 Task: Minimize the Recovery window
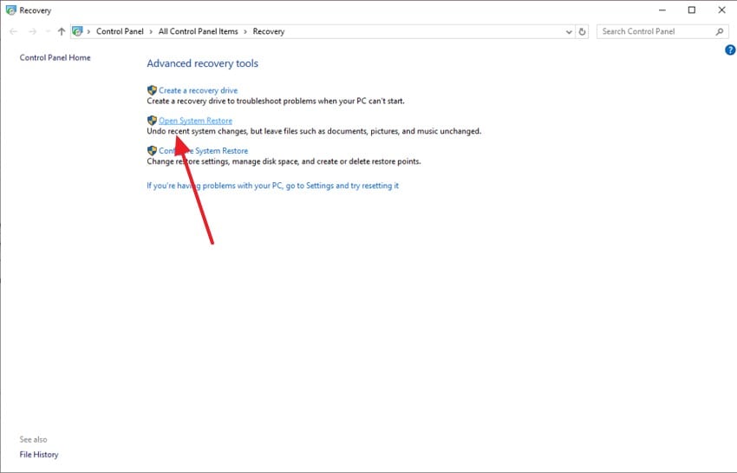pyautogui.click(x=662, y=10)
